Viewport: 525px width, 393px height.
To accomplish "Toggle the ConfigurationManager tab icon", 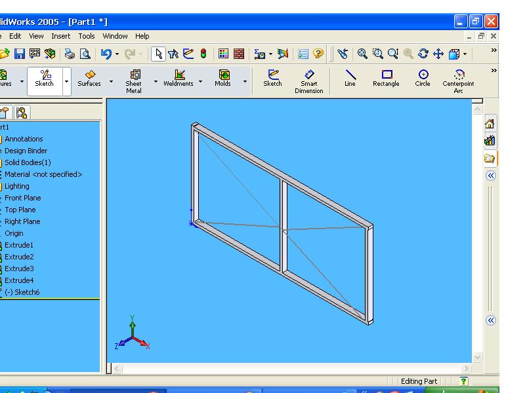I will click(22, 113).
